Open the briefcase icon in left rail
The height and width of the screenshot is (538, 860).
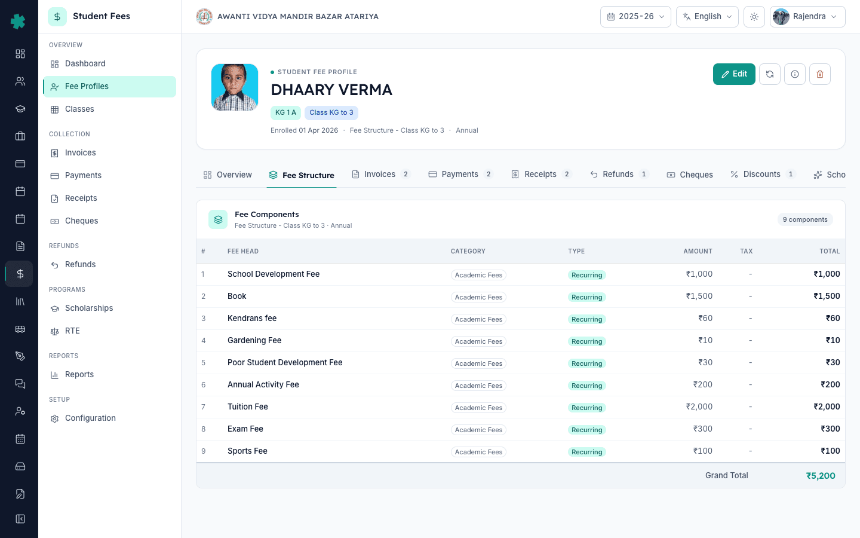(20, 136)
